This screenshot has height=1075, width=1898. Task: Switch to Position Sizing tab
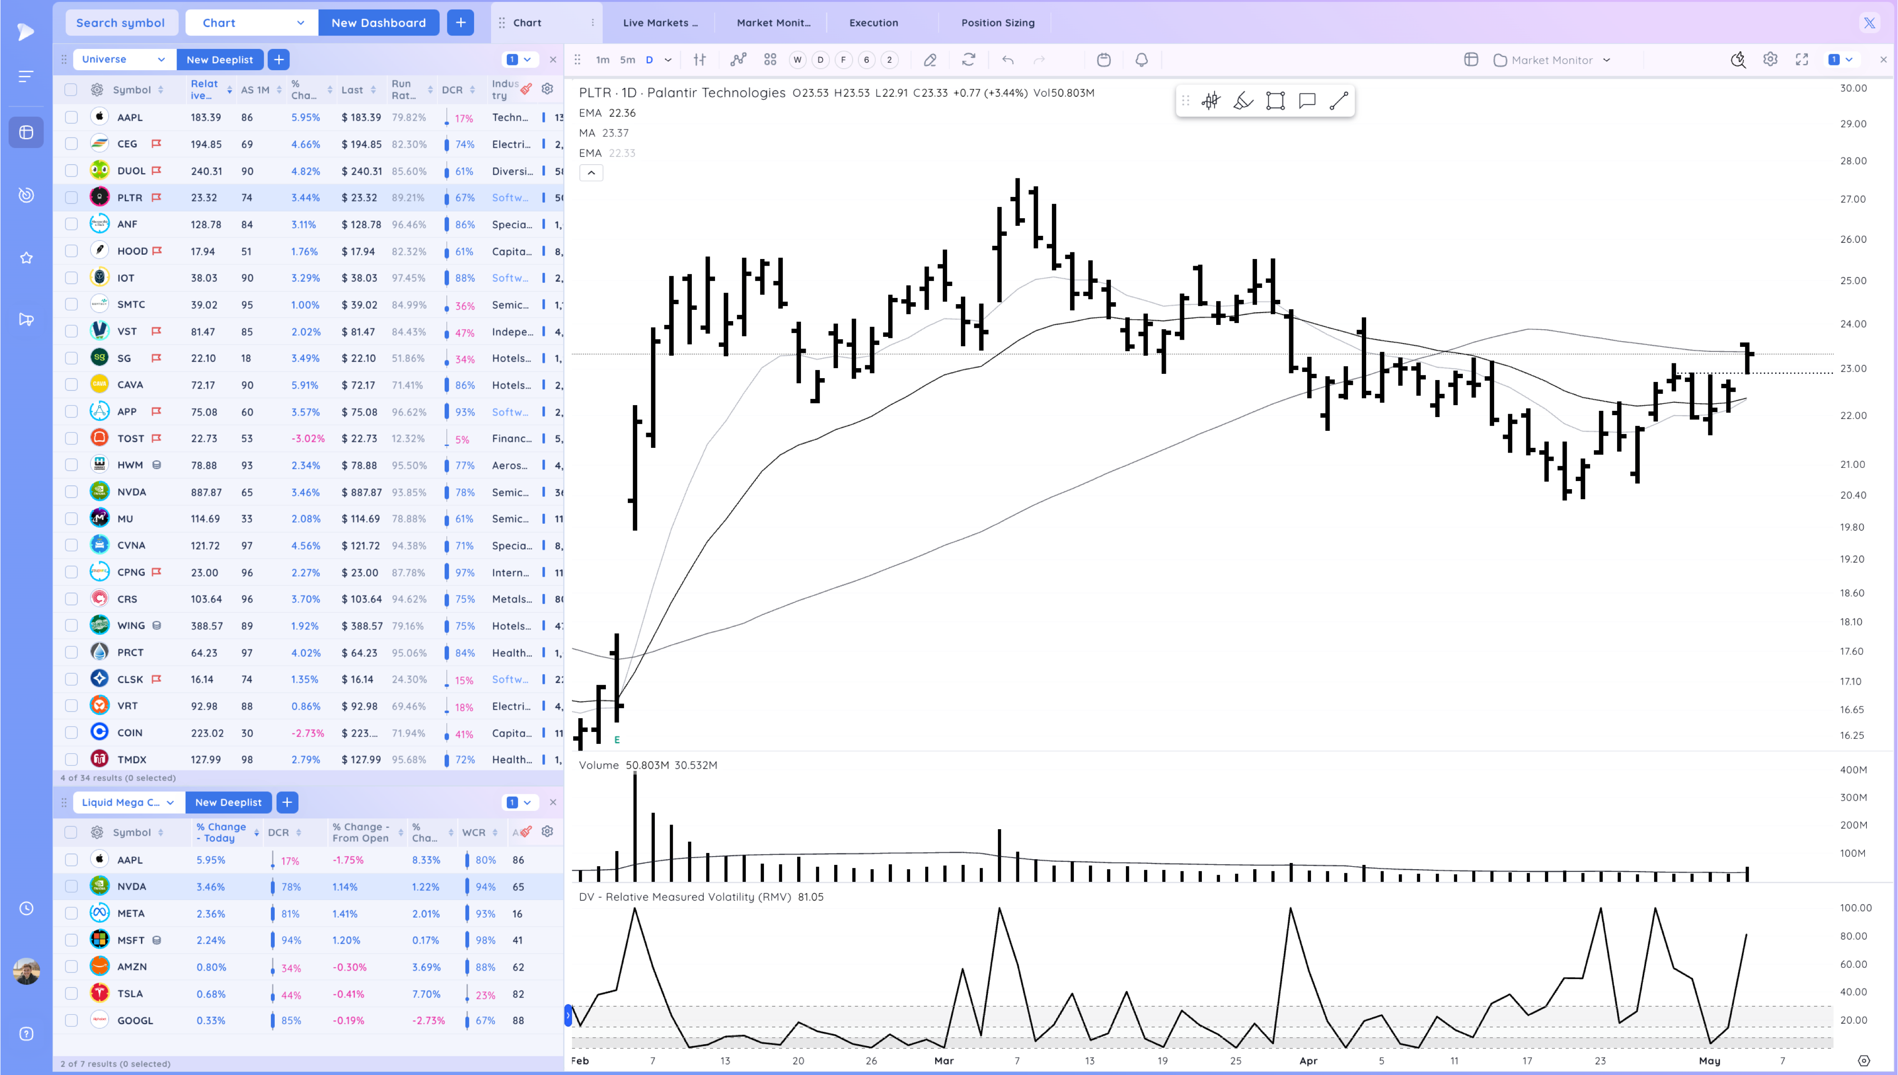click(997, 23)
